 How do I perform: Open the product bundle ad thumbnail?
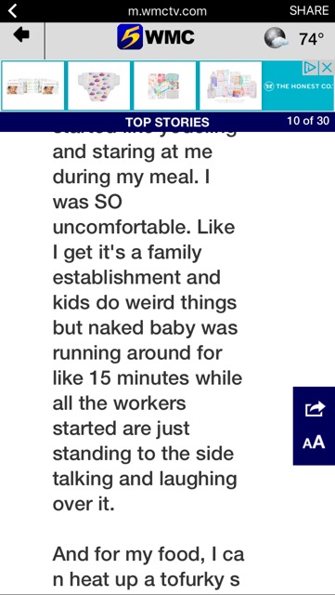pos(231,86)
